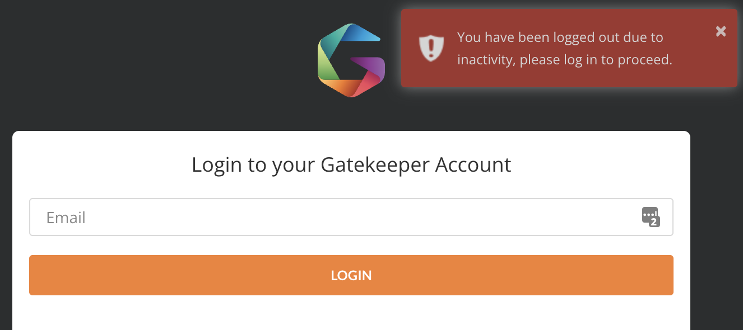Focus the Email input field
The image size is (743, 330).
[336, 217]
